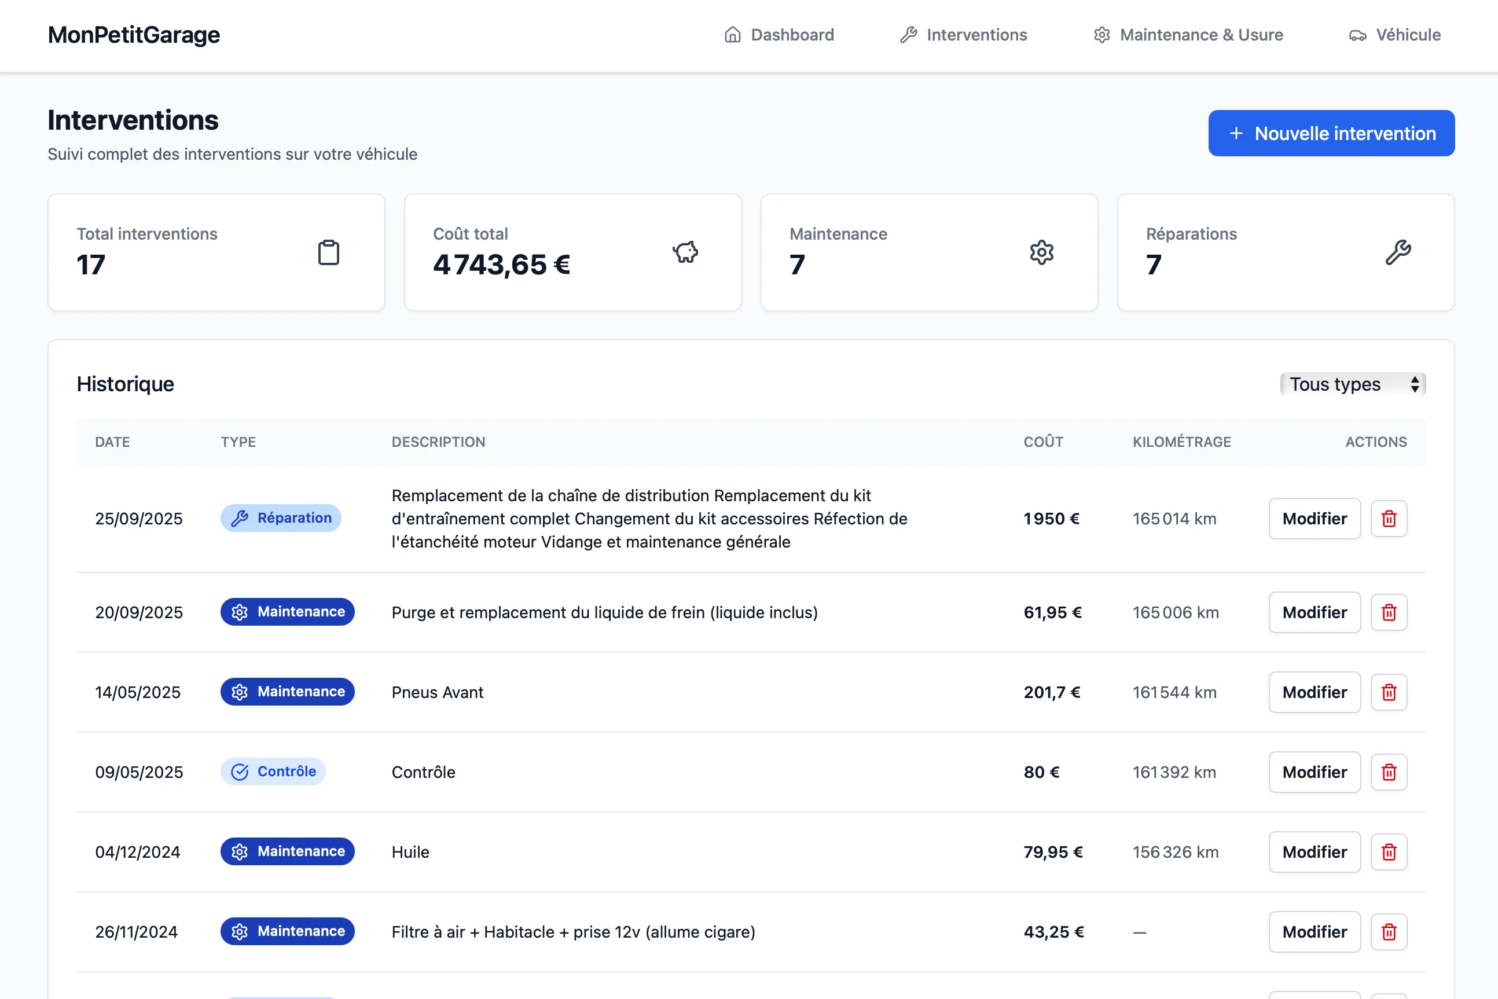Open the Dashboard page
This screenshot has width=1498, height=999.
coord(779,35)
